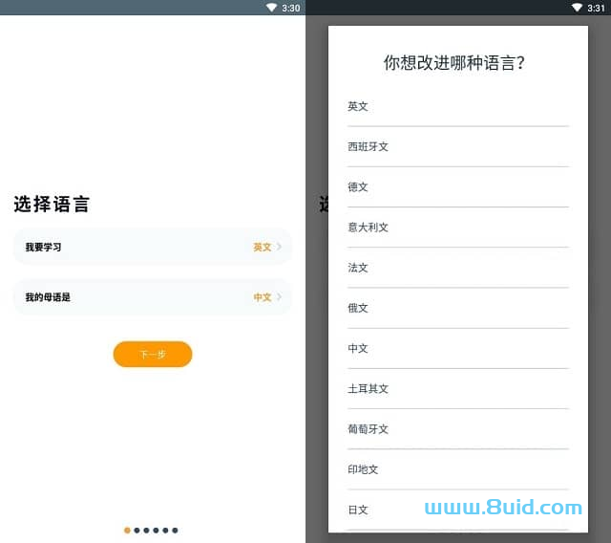611x543 pixels.
Task: Click the second page indicator dot
Action: click(x=137, y=531)
